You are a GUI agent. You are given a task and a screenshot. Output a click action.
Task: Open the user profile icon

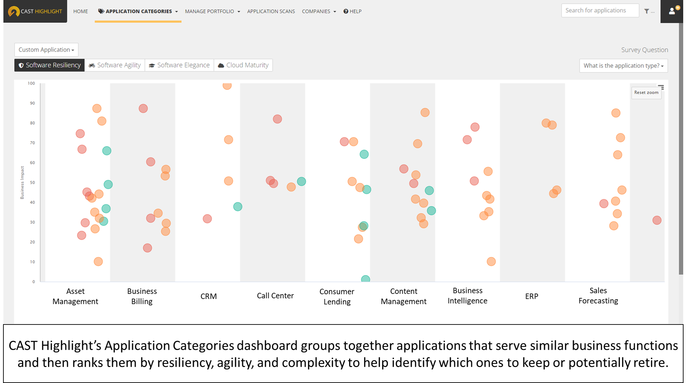(x=672, y=11)
